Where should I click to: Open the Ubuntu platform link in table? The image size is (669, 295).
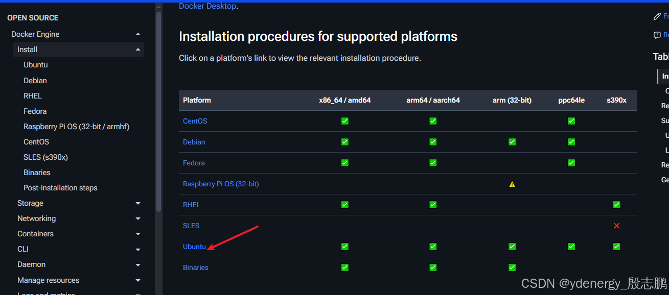click(194, 247)
